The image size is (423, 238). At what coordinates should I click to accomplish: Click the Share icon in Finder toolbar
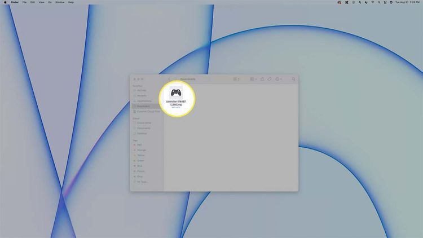[262, 80]
